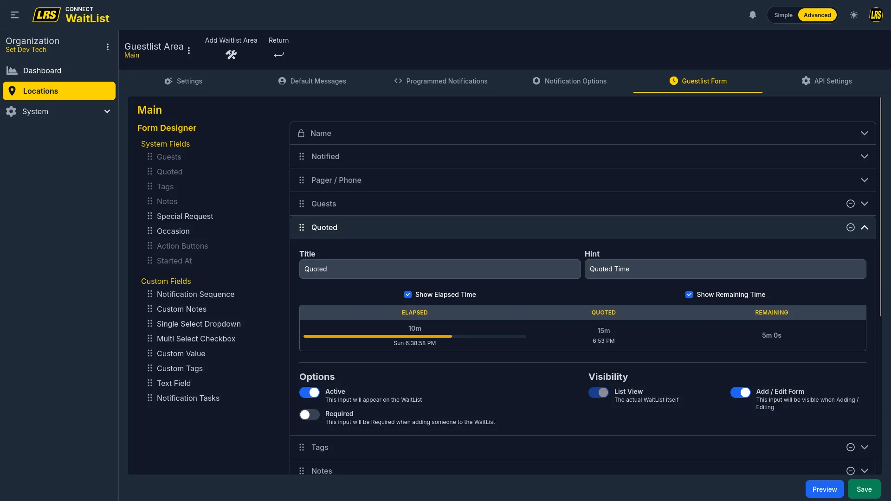Click the Title input containing Quoted
The height and width of the screenshot is (501, 891).
click(x=440, y=269)
